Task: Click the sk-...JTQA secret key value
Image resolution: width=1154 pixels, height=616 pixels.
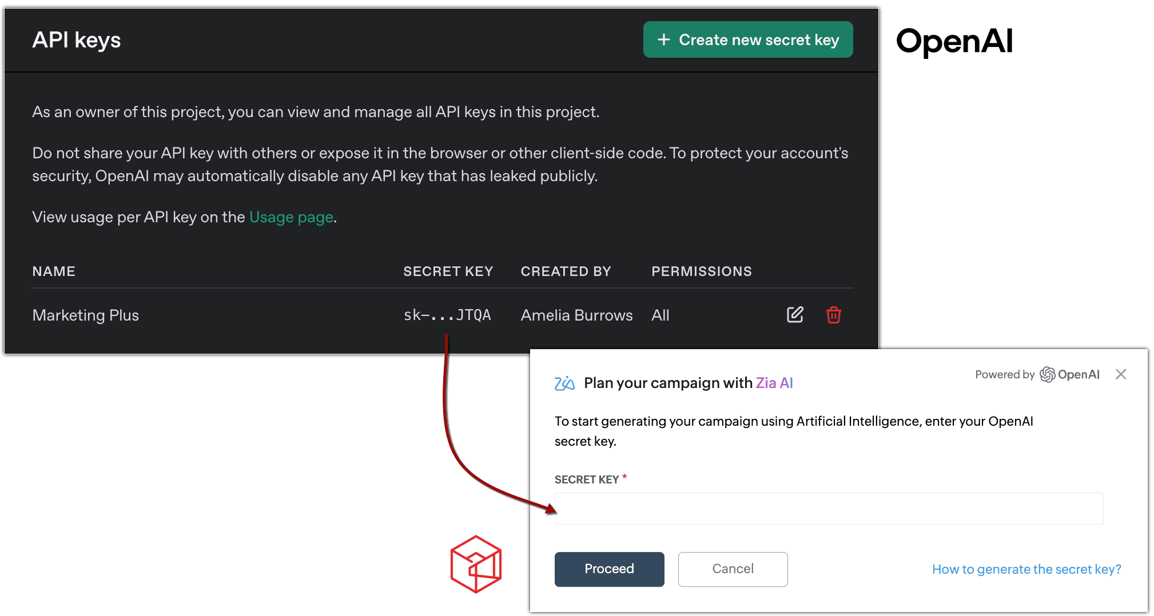Action: [x=447, y=315]
